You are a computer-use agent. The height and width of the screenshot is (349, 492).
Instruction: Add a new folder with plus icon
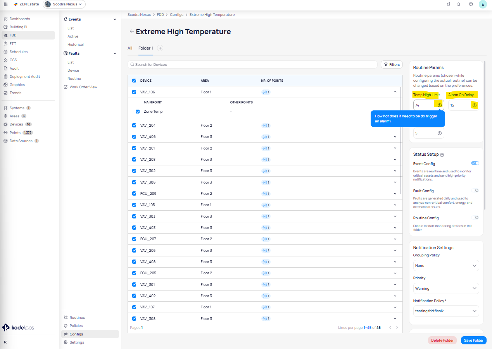coord(160,48)
